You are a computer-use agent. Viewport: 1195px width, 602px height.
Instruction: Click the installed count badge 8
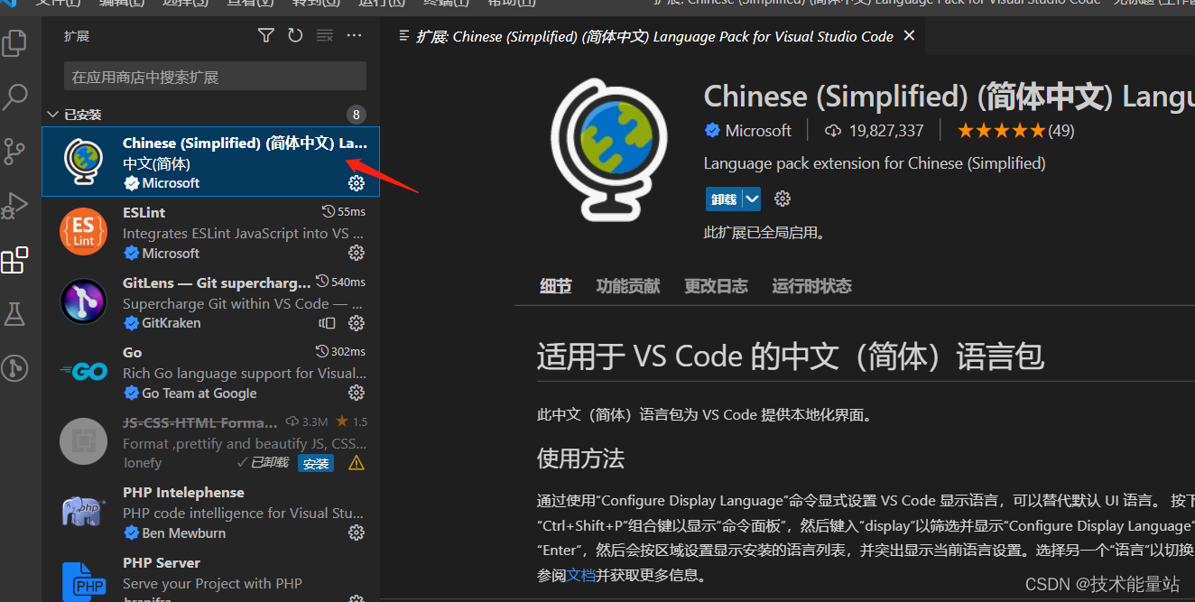tap(357, 115)
